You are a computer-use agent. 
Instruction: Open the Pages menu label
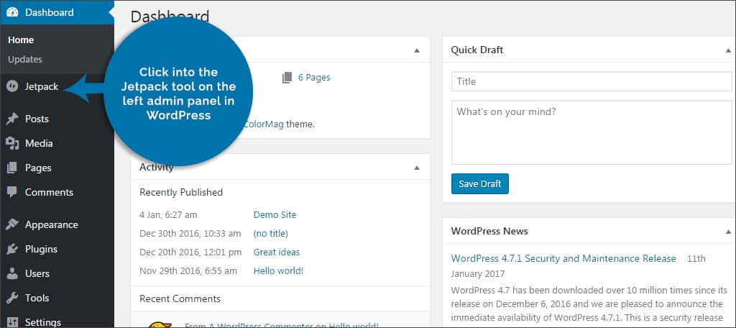tap(38, 168)
